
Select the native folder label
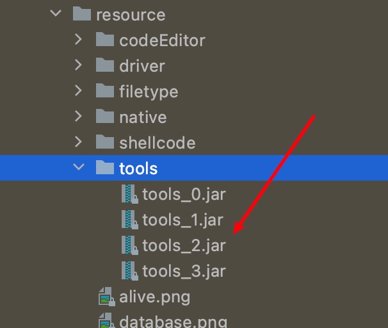143,117
